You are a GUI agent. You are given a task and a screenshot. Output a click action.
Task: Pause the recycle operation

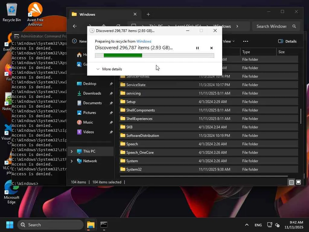click(x=197, y=48)
